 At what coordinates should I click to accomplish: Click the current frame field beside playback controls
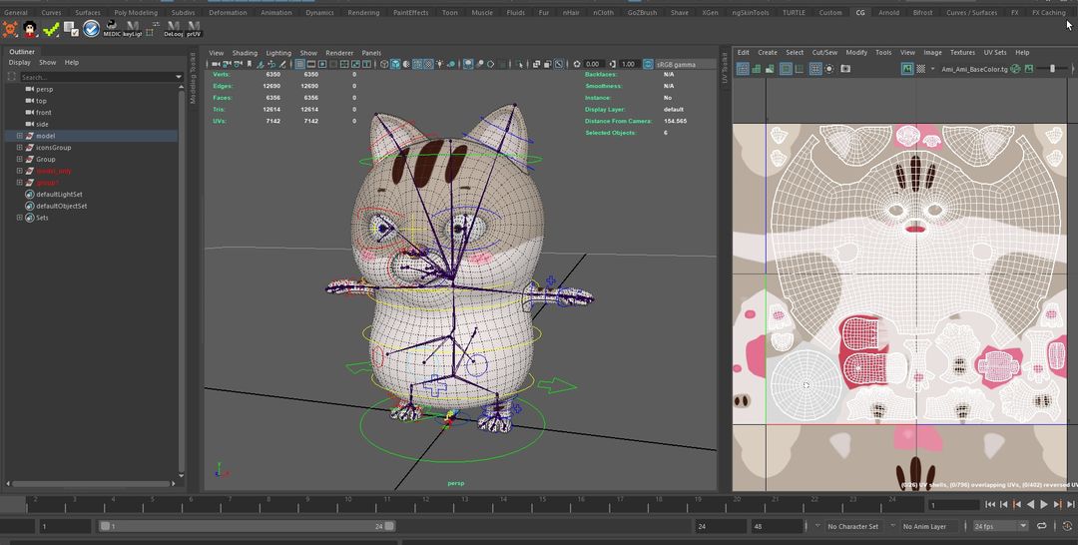953,505
